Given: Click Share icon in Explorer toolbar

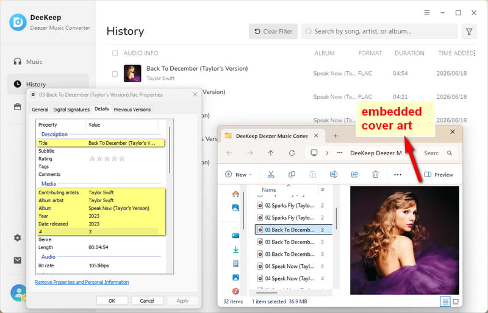Looking at the screenshot, I should click(354, 174).
